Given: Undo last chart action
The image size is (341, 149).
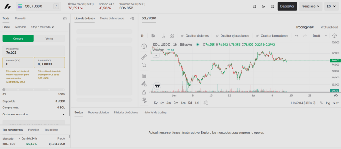Looking at the screenshot, I should 296,36.
